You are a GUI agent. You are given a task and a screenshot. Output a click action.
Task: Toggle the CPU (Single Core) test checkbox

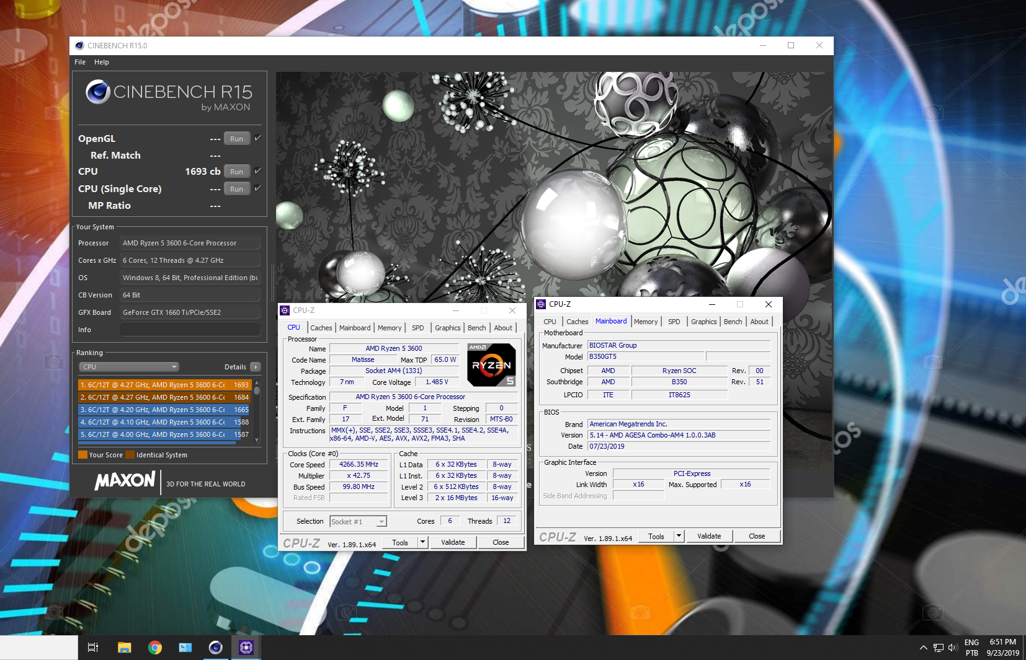[257, 188]
